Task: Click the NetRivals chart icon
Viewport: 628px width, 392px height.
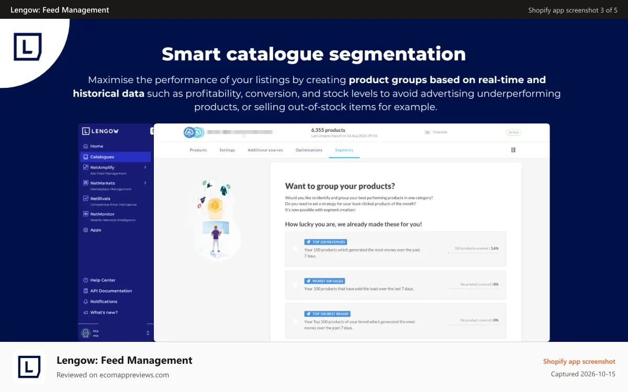Action: point(85,199)
